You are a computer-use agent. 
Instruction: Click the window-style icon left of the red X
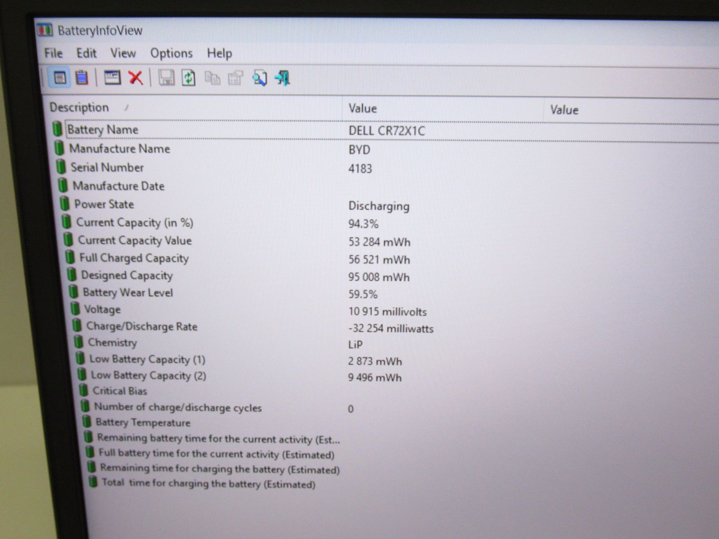tap(112, 78)
